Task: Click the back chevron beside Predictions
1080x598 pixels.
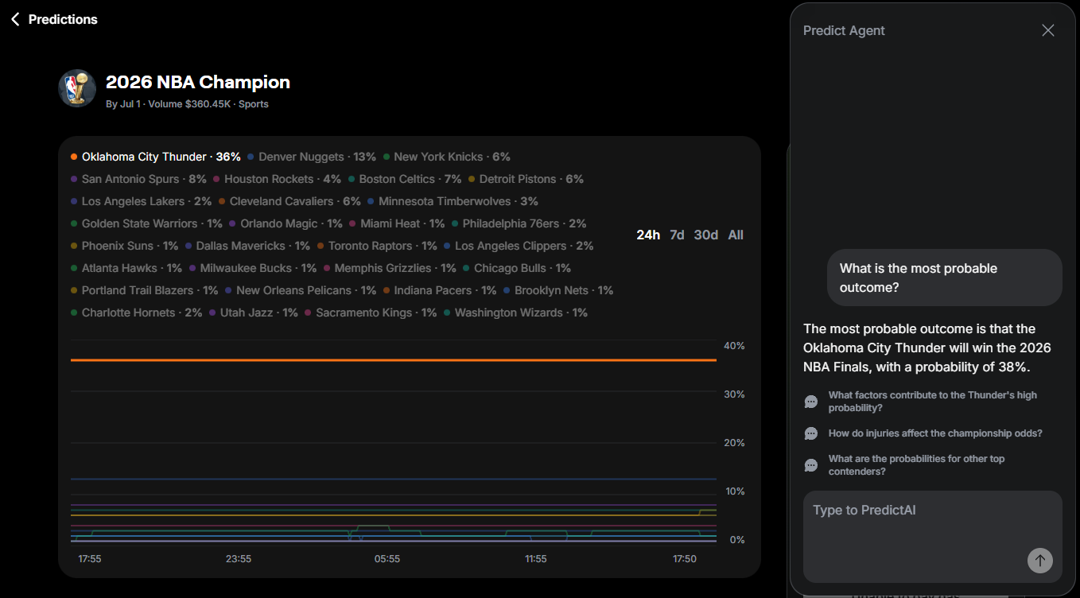Action: click(x=14, y=19)
